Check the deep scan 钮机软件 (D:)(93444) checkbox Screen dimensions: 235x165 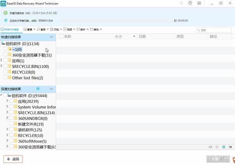[5, 95]
